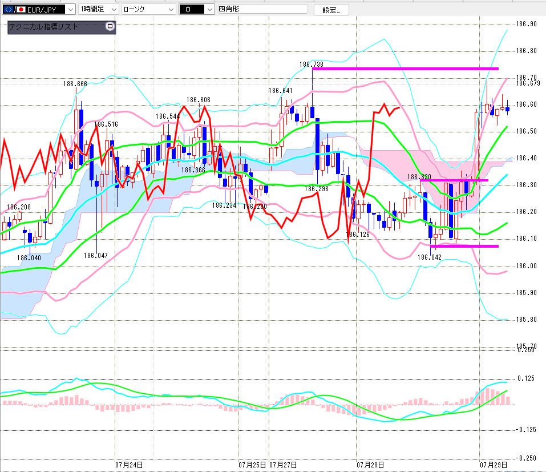546x472 pixels.
Task: Click the 07月25日 date label
Action: pyautogui.click(x=252, y=465)
